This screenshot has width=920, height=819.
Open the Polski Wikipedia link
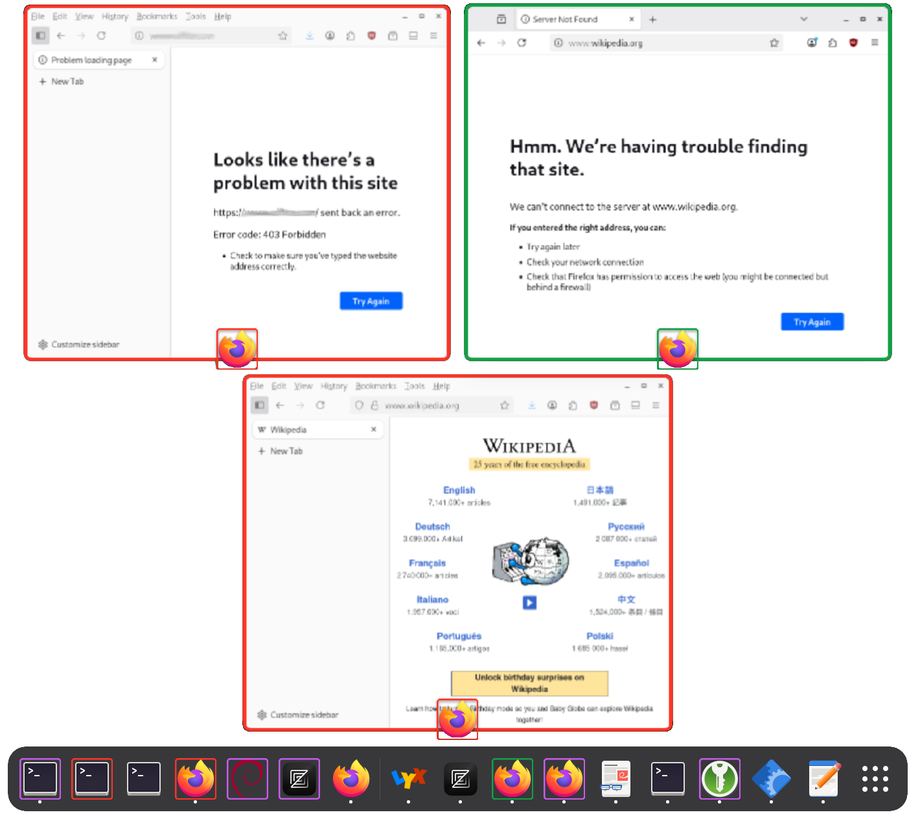point(600,636)
